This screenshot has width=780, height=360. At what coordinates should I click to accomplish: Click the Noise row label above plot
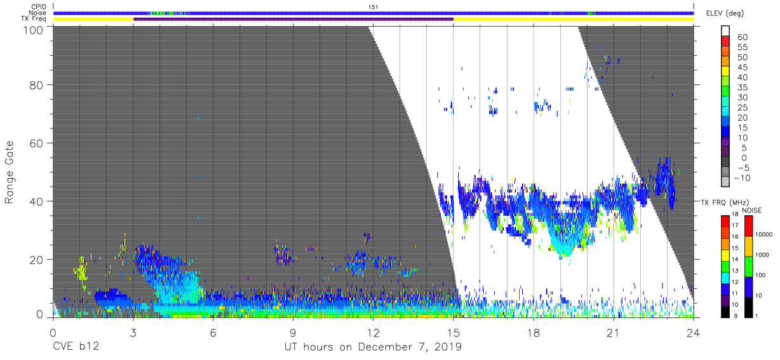pyautogui.click(x=38, y=13)
